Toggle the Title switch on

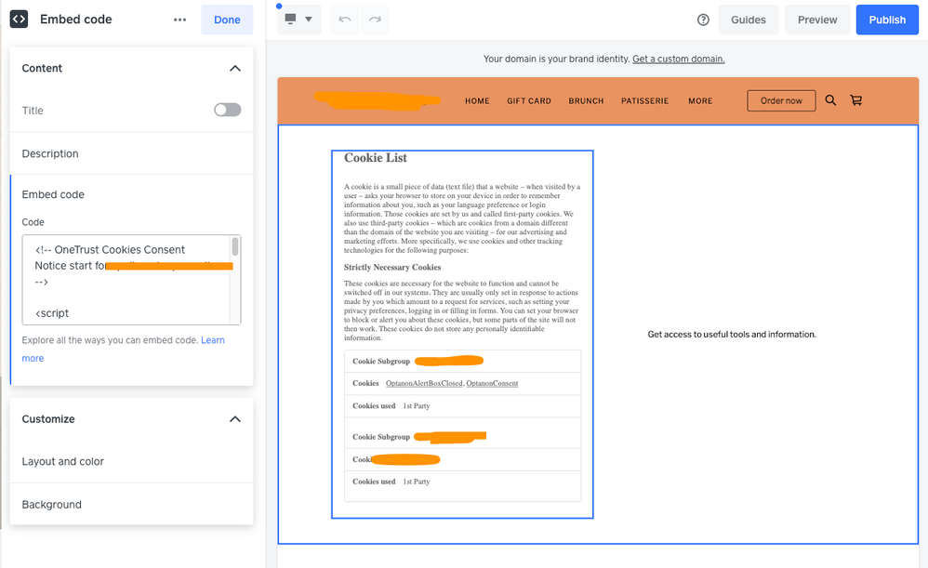point(227,110)
